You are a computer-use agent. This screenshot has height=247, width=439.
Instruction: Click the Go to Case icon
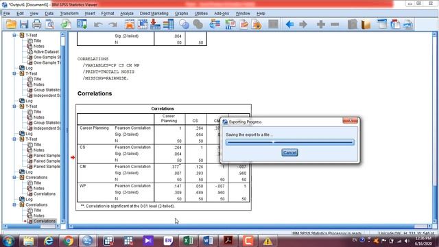point(142,25)
